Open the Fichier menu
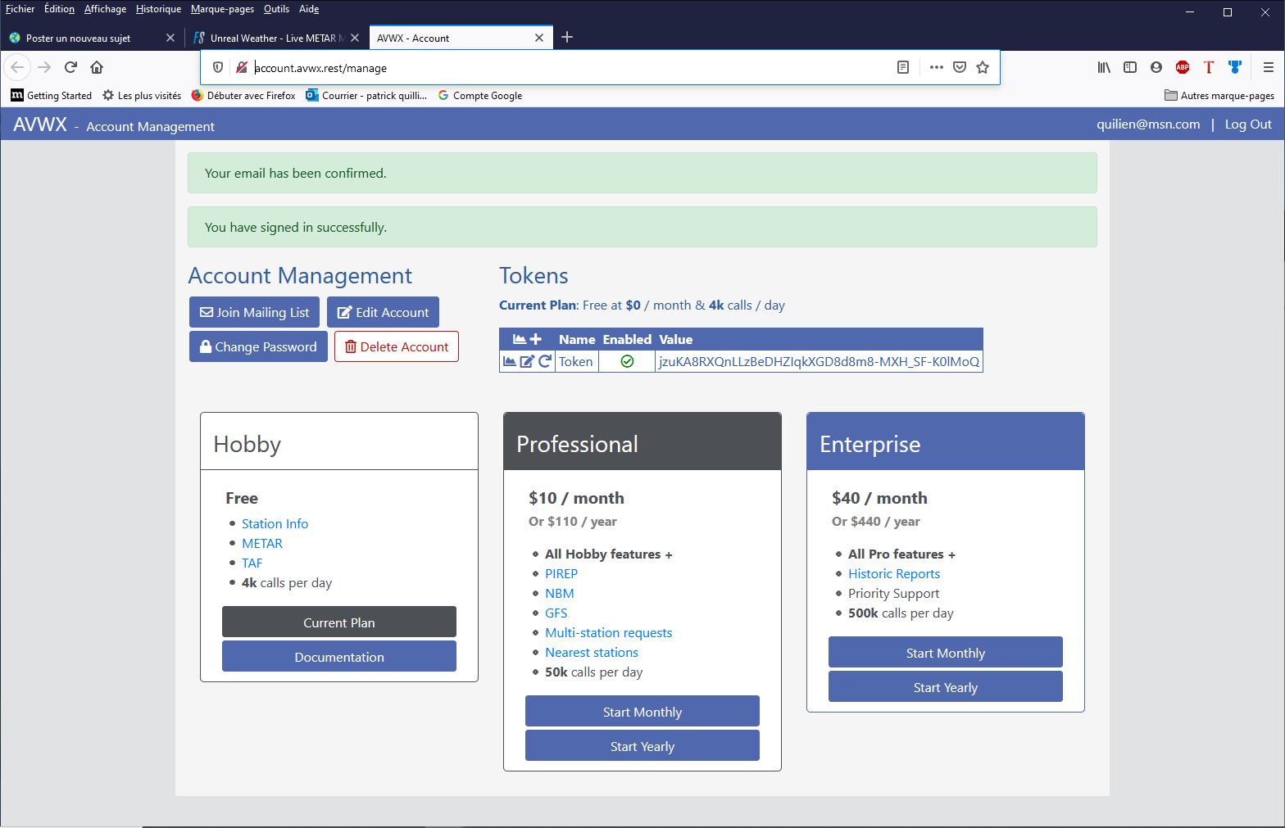Image resolution: width=1285 pixels, height=828 pixels. (20, 9)
